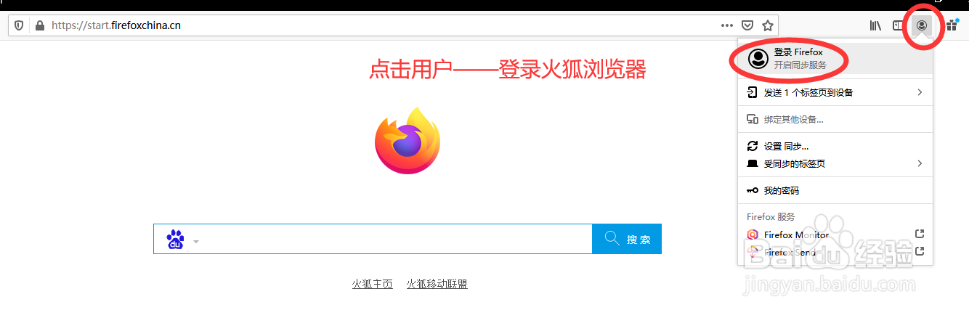Expand the Baidu search engine dropdown
Image resolution: width=969 pixels, height=318 pixels.
(x=196, y=241)
